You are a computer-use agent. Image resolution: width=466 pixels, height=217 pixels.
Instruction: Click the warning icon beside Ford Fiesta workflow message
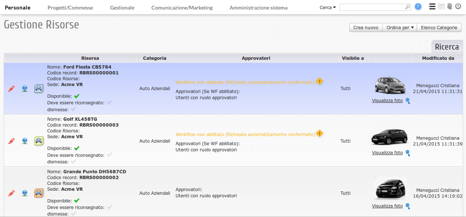point(319,82)
